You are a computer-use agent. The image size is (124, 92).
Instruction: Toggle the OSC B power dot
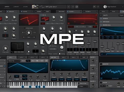pyautogui.click(x=41, y=15)
